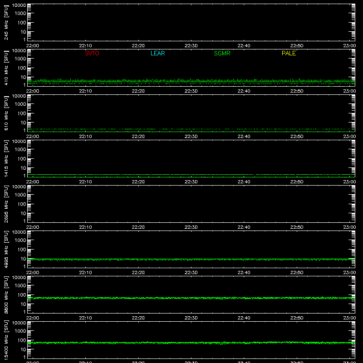363x363 pixels.
Task: Click 22:50 time label under 2695 MHz panel
Action: click(x=297, y=227)
